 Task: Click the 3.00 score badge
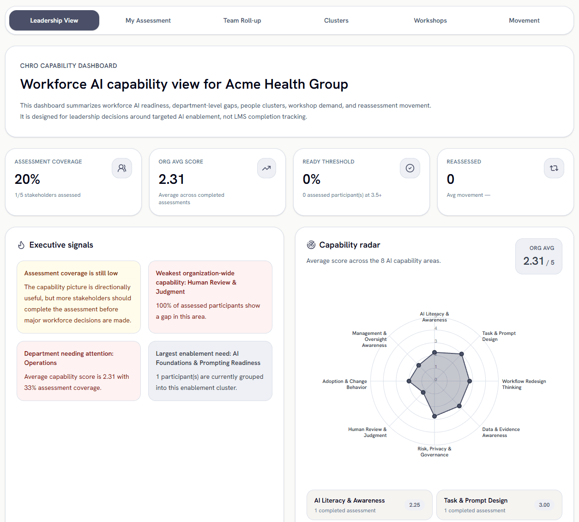point(544,505)
